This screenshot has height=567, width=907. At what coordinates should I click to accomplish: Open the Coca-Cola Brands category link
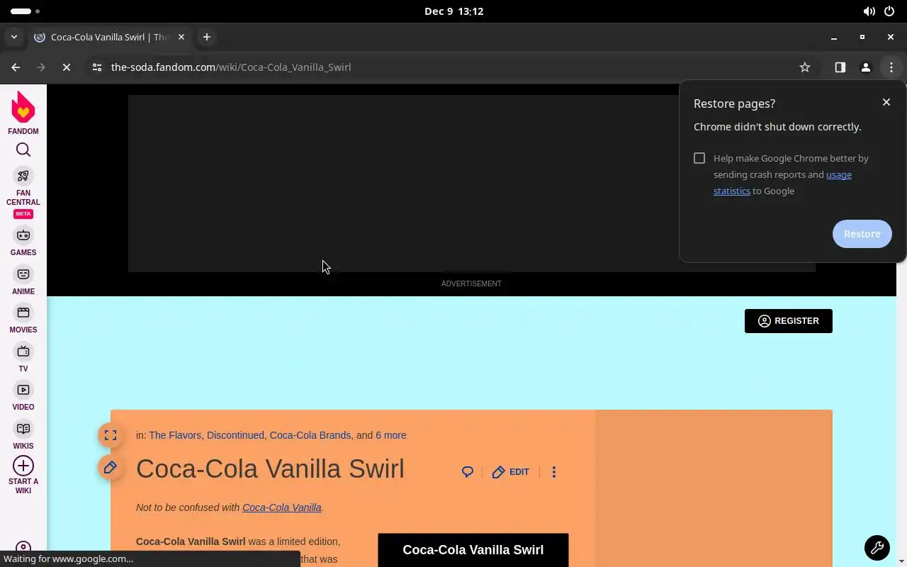(x=310, y=435)
